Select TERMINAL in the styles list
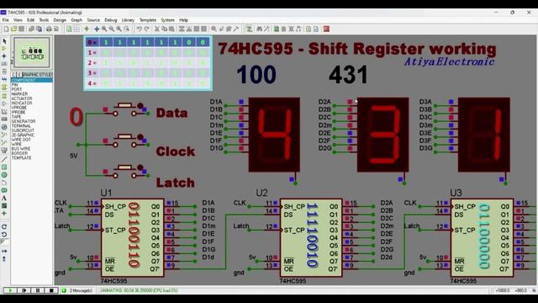 pyautogui.click(x=21, y=125)
